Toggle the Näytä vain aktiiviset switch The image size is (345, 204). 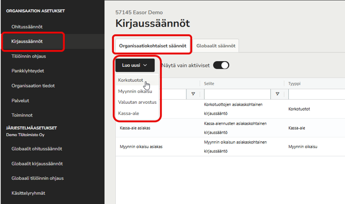[221, 65]
